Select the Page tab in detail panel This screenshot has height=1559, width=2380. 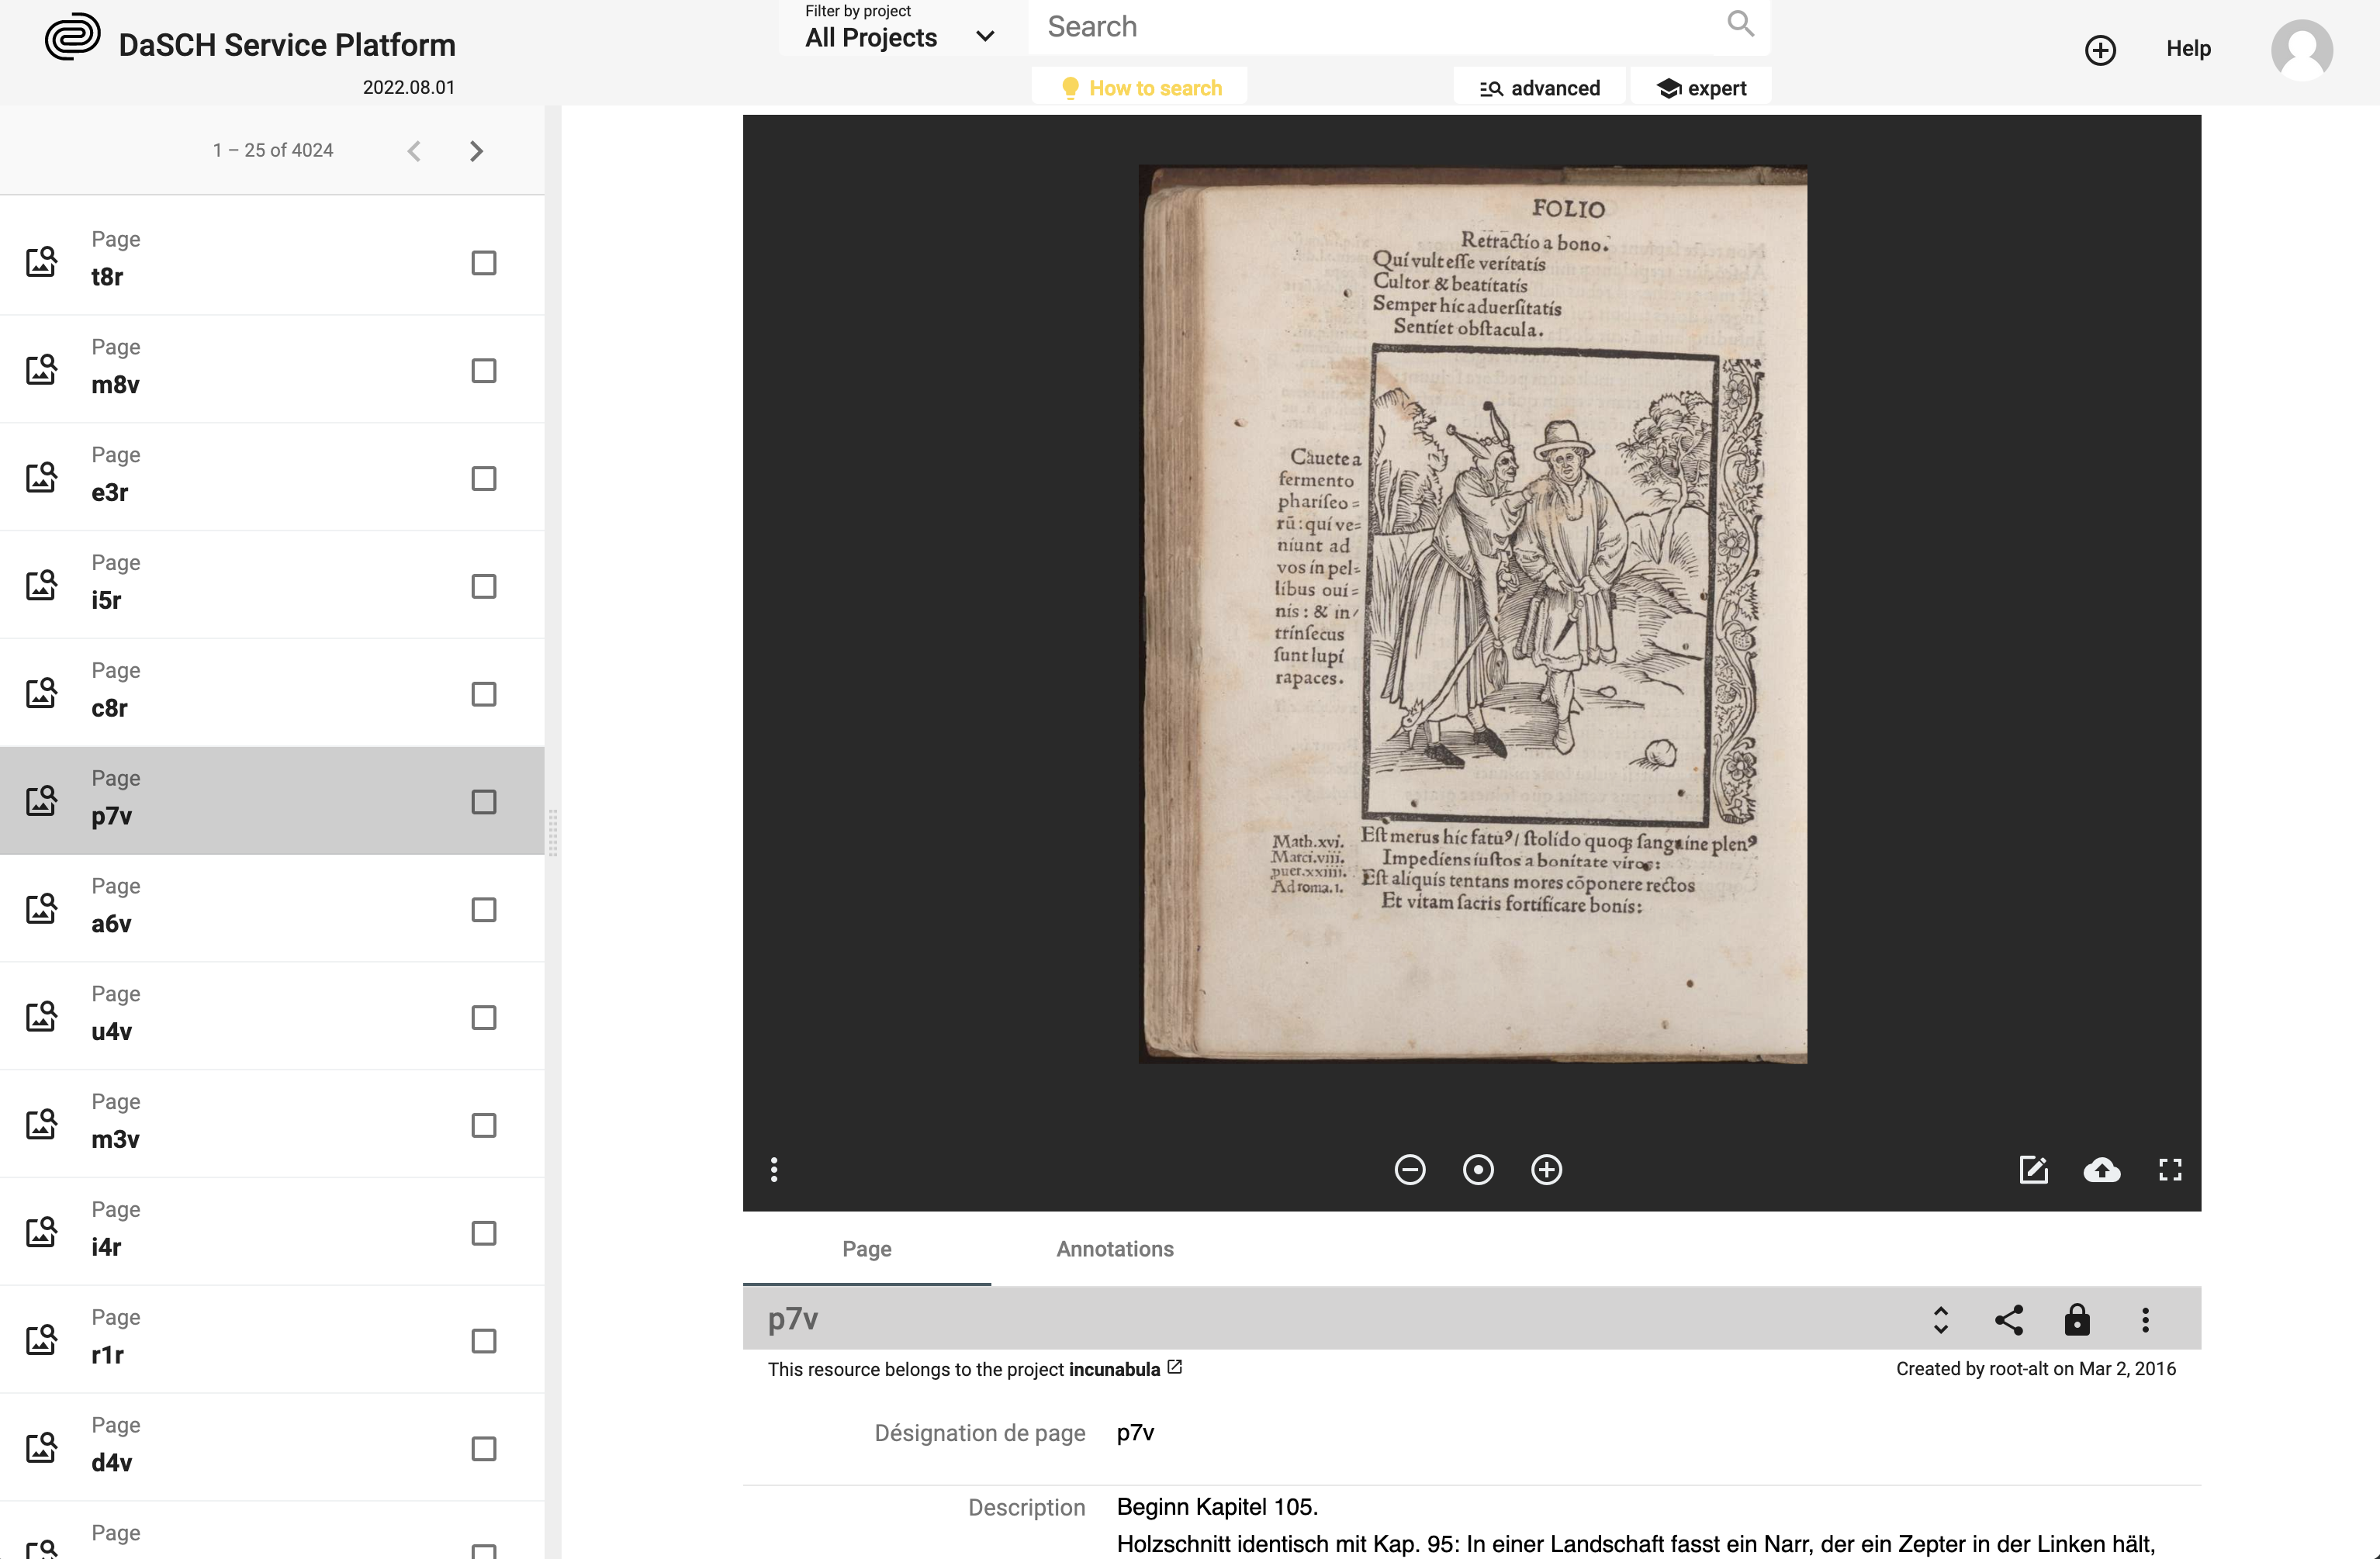867,1250
